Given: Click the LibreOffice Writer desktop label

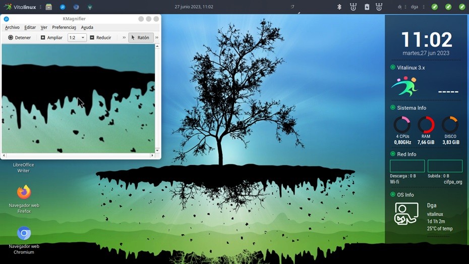Looking at the screenshot, I should click(x=23, y=168).
